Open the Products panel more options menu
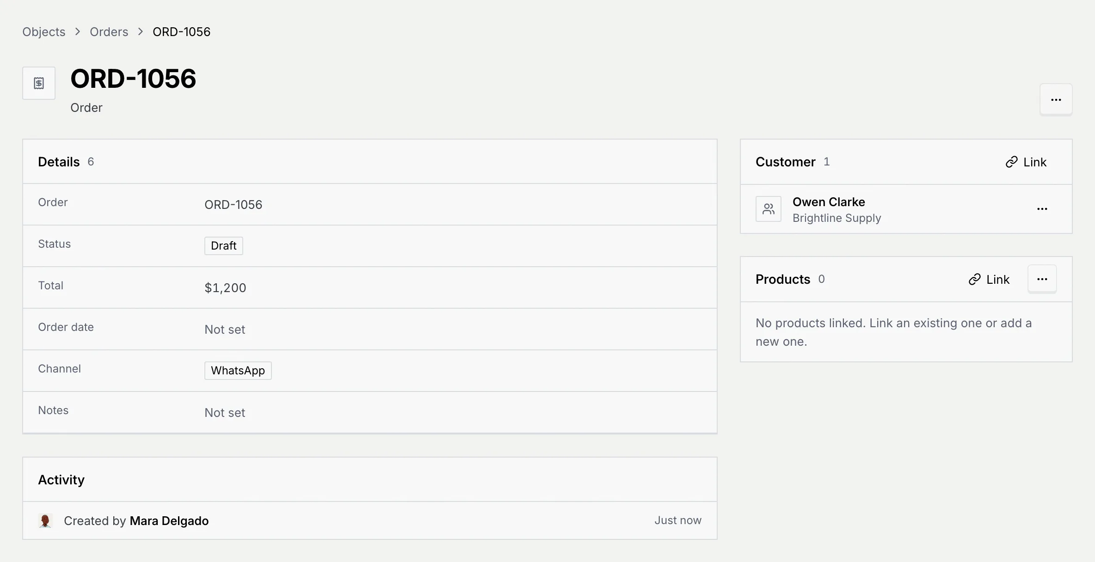This screenshot has width=1095, height=562. [1042, 279]
